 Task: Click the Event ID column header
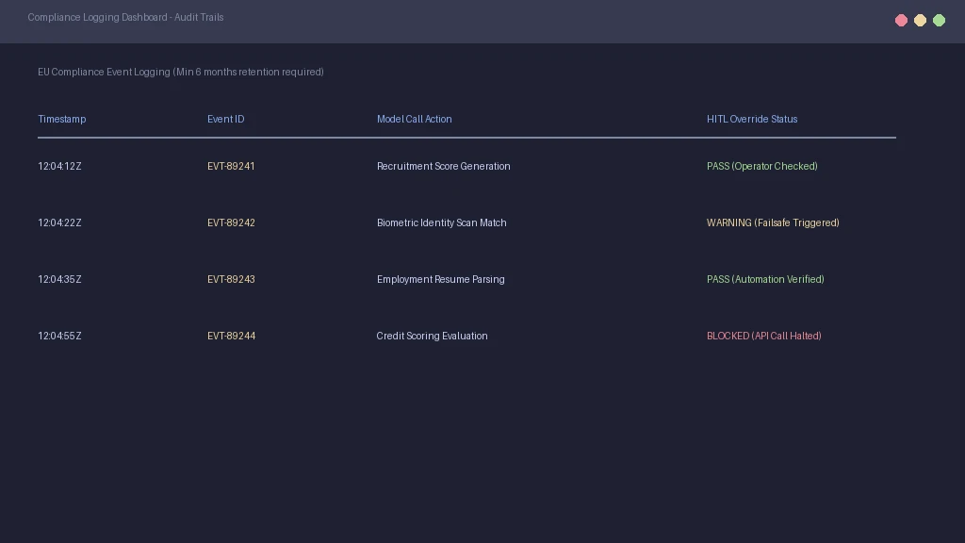(226, 119)
